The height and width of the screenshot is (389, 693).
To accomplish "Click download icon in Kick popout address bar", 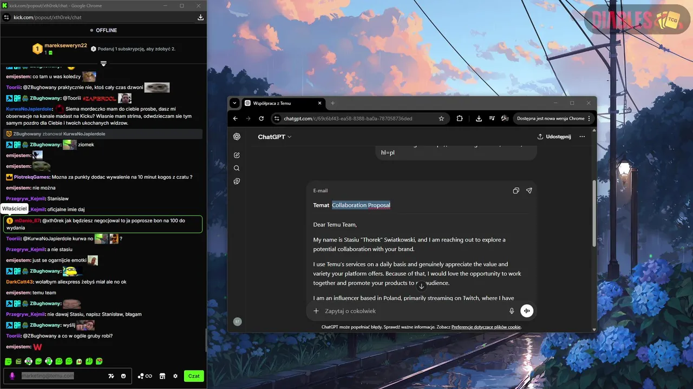I will pyautogui.click(x=200, y=17).
